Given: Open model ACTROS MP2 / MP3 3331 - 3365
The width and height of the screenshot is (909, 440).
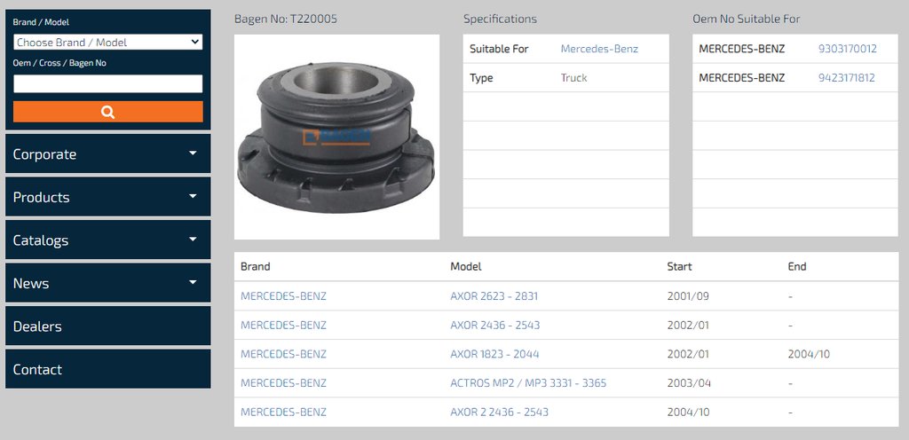Looking at the screenshot, I should pos(528,383).
